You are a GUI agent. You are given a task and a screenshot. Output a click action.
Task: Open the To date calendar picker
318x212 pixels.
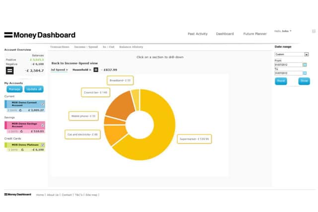tap(305, 73)
